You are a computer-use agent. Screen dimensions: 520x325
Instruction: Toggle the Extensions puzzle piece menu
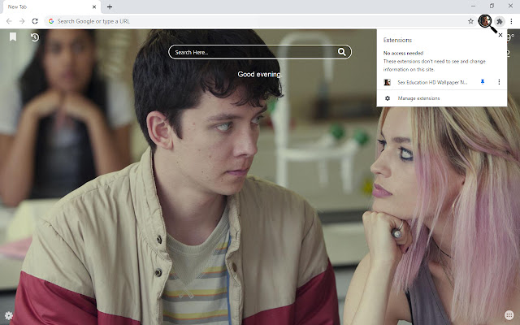pyautogui.click(x=499, y=21)
